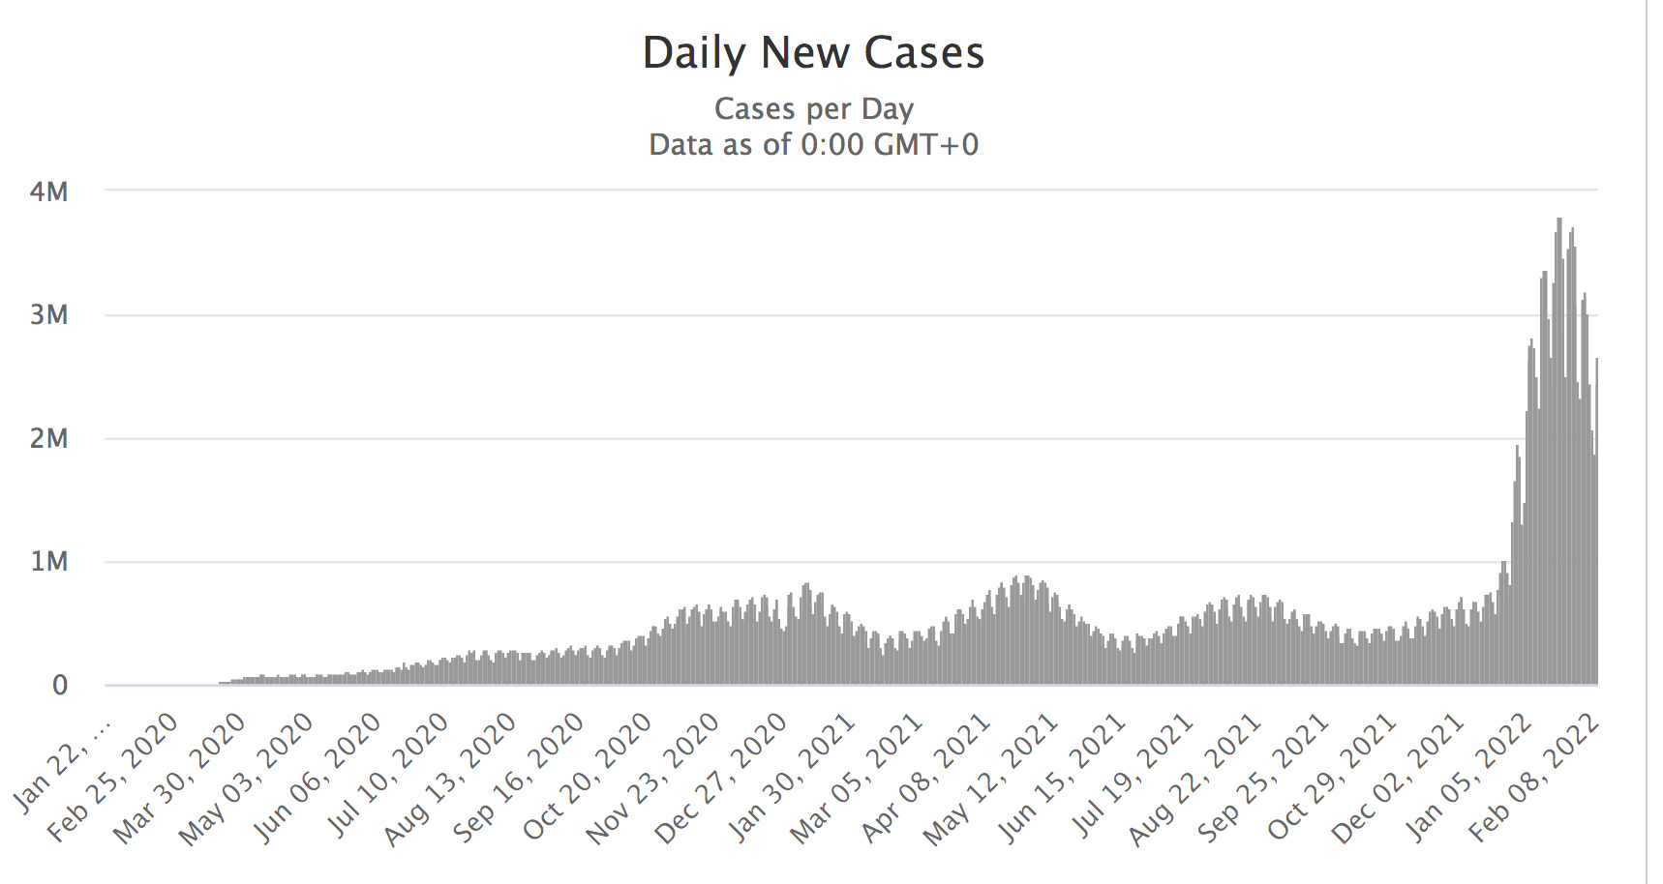Click the "Data as of 0:00 GMT+0" text
1663x884 pixels.
pos(813,145)
